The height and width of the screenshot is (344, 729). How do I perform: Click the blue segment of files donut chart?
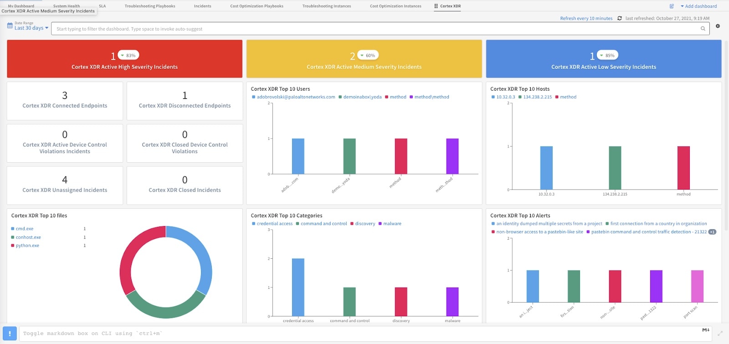205,255
